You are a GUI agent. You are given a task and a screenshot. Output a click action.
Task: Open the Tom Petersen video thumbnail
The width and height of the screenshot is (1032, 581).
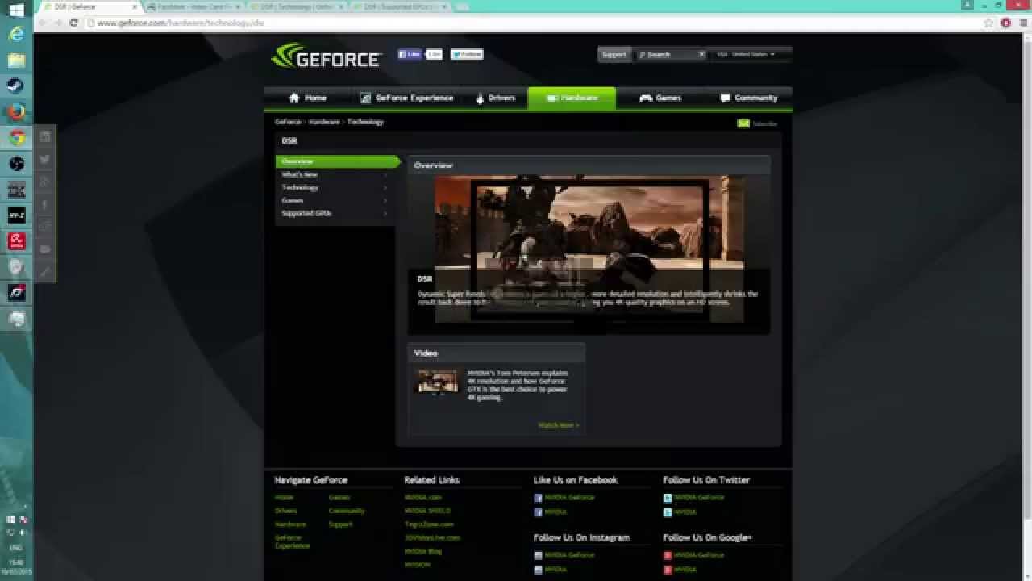coord(437,382)
